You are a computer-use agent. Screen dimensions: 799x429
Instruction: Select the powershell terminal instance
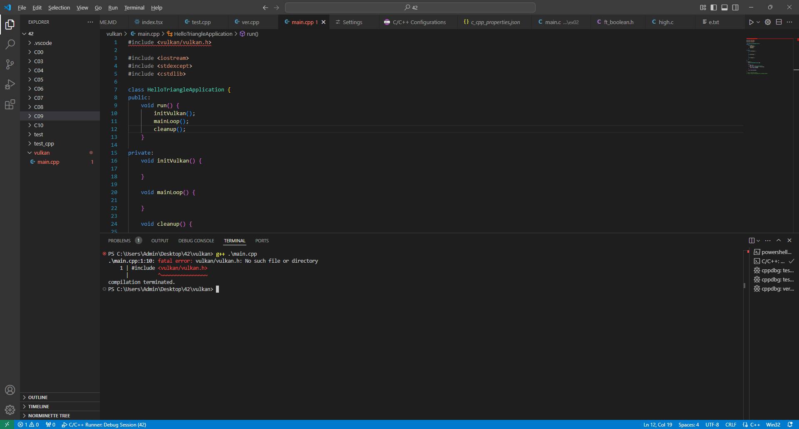tap(773, 252)
